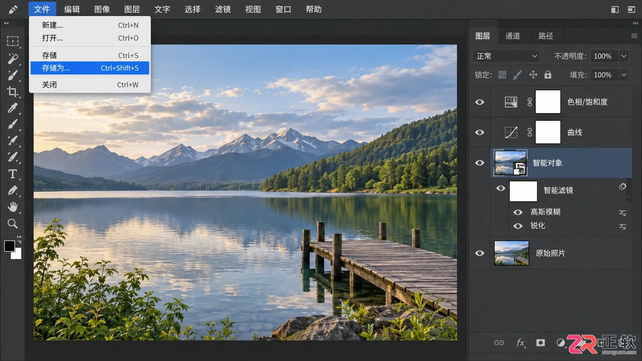642x361 pixels.
Task: Click the white background color swatch
Action: point(17,255)
